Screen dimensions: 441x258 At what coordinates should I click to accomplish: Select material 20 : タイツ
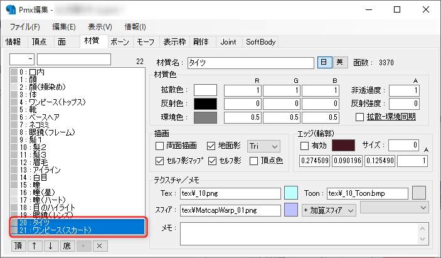click(77, 223)
